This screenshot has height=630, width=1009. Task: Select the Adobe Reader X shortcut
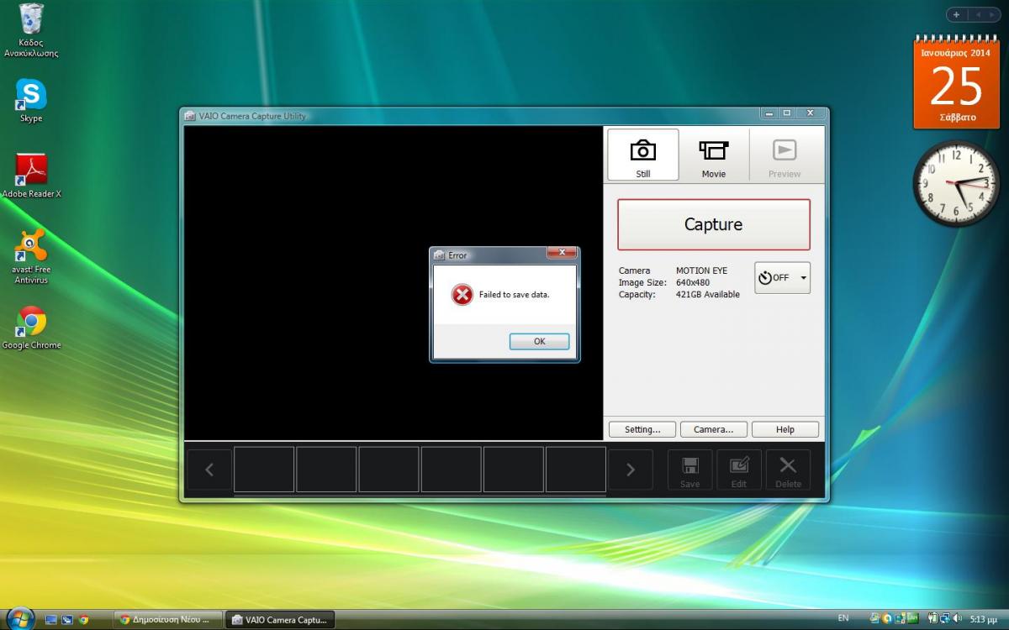pos(31,176)
